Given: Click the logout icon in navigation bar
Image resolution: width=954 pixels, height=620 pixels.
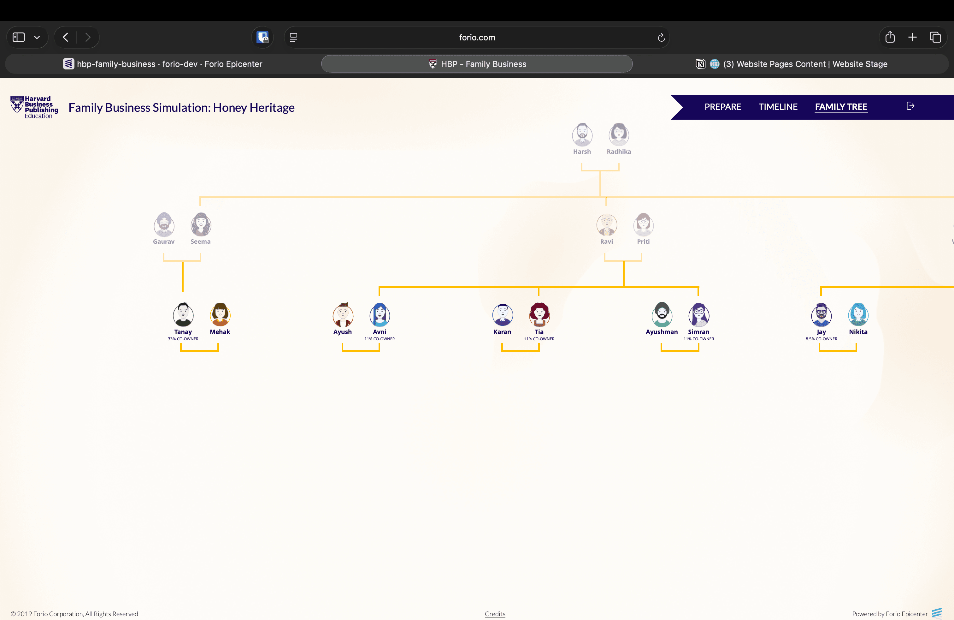Looking at the screenshot, I should pyautogui.click(x=910, y=106).
